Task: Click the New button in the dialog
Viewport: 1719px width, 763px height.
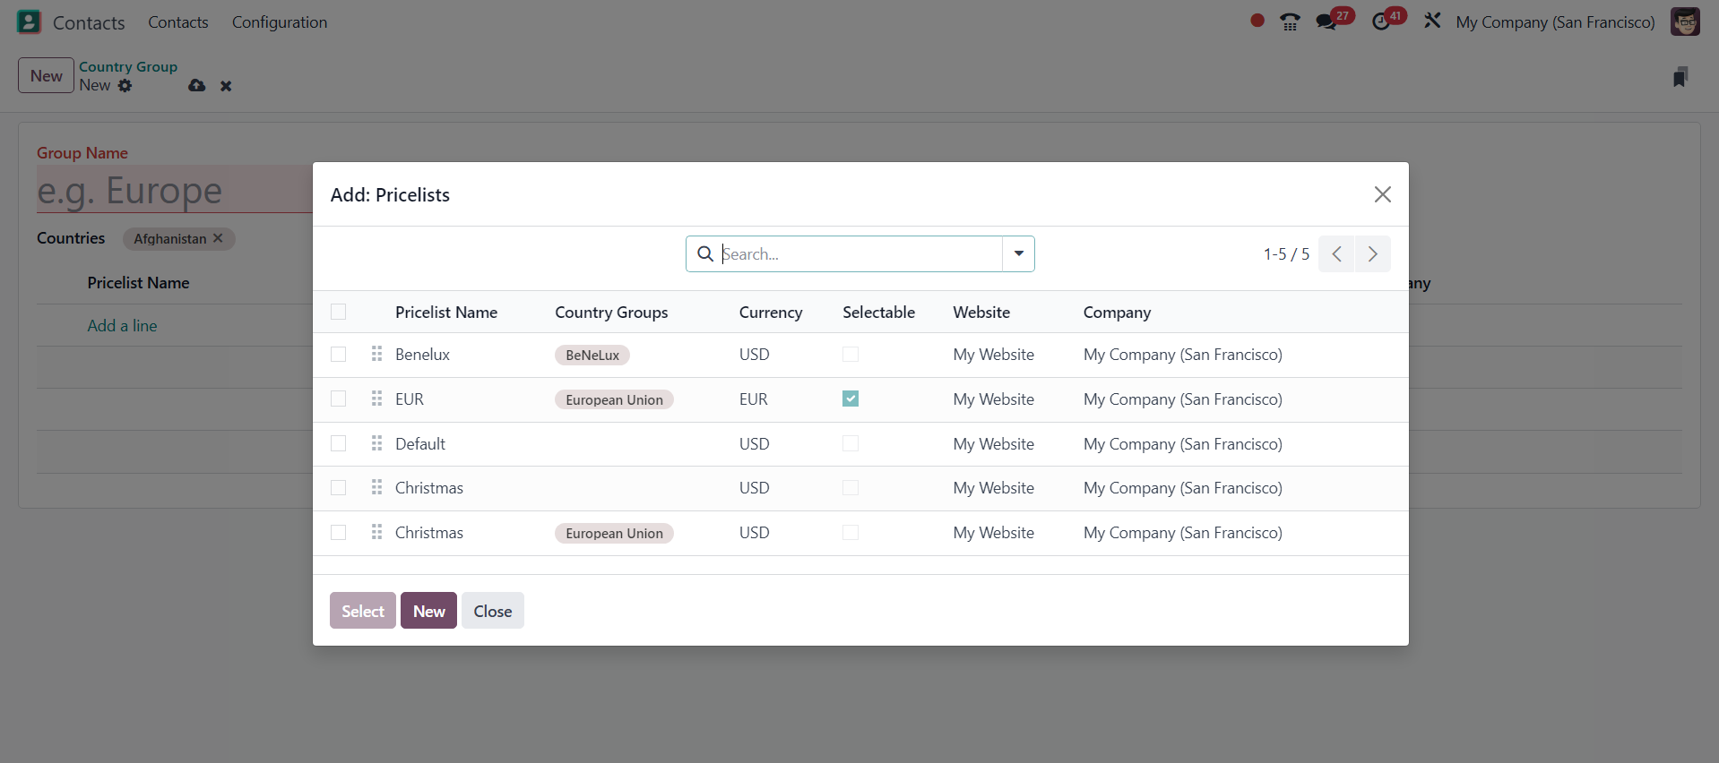Action: 428,611
